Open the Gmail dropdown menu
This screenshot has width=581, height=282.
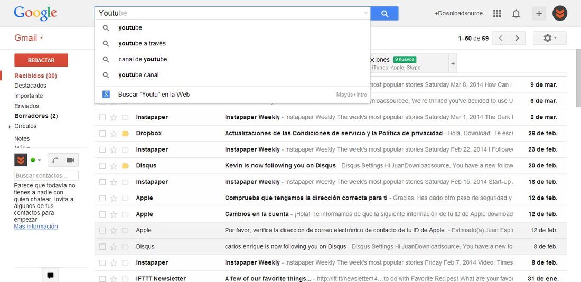tap(29, 38)
